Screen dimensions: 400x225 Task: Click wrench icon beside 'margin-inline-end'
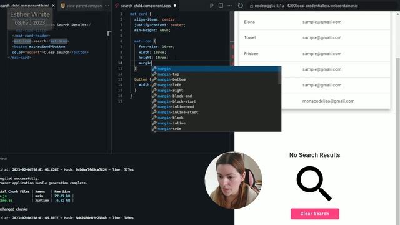154,107
